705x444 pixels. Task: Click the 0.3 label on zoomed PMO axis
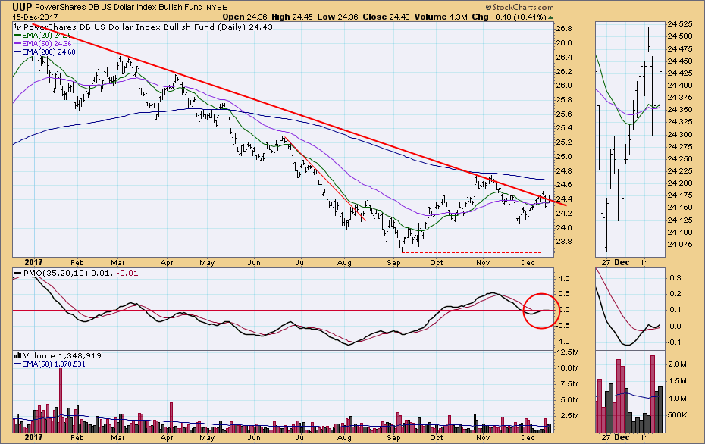tap(675, 278)
